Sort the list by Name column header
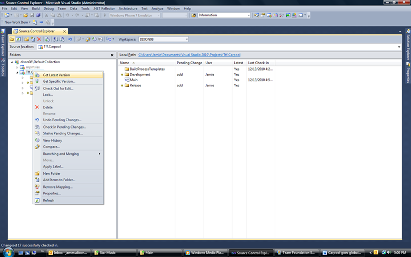411x257 pixels. pyautogui.click(x=124, y=63)
